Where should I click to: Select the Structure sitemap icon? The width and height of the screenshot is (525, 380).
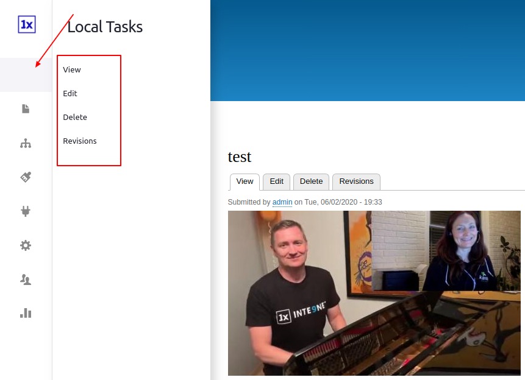click(25, 143)
